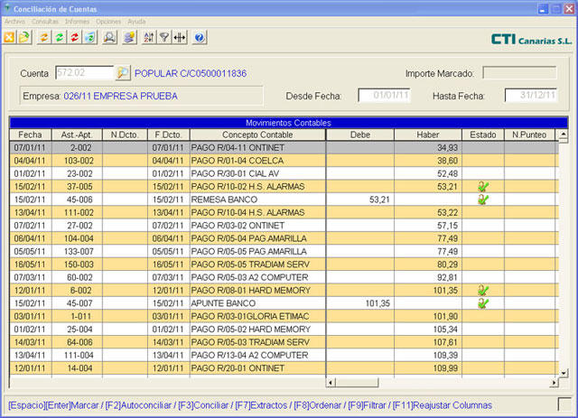The height and width of the screenshot is (418, 578).
Task: Click the readjust columns width icon
Action: [178, 37]
